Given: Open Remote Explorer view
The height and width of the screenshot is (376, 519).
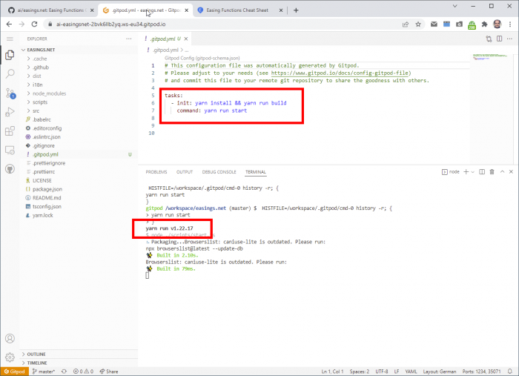Looking at the screenshot, I should 10,150.
